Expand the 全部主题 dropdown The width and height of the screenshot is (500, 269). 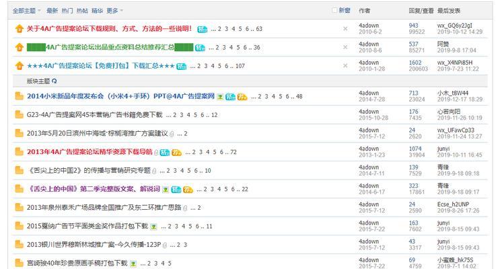27,11
